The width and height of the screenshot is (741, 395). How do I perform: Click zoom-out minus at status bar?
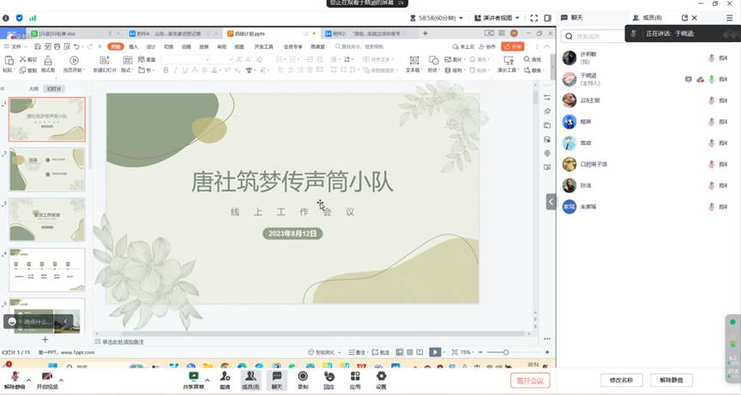[480, 352]
